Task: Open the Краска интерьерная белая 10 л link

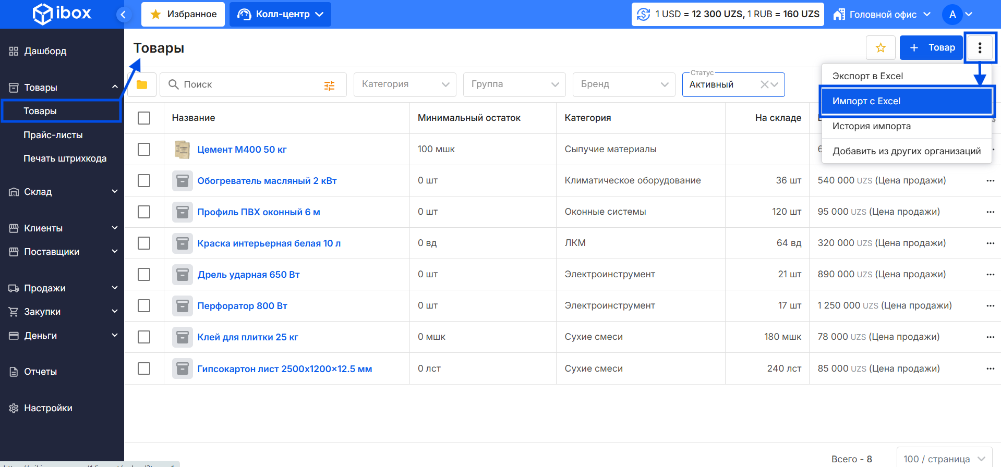Action: pos(269,243)
